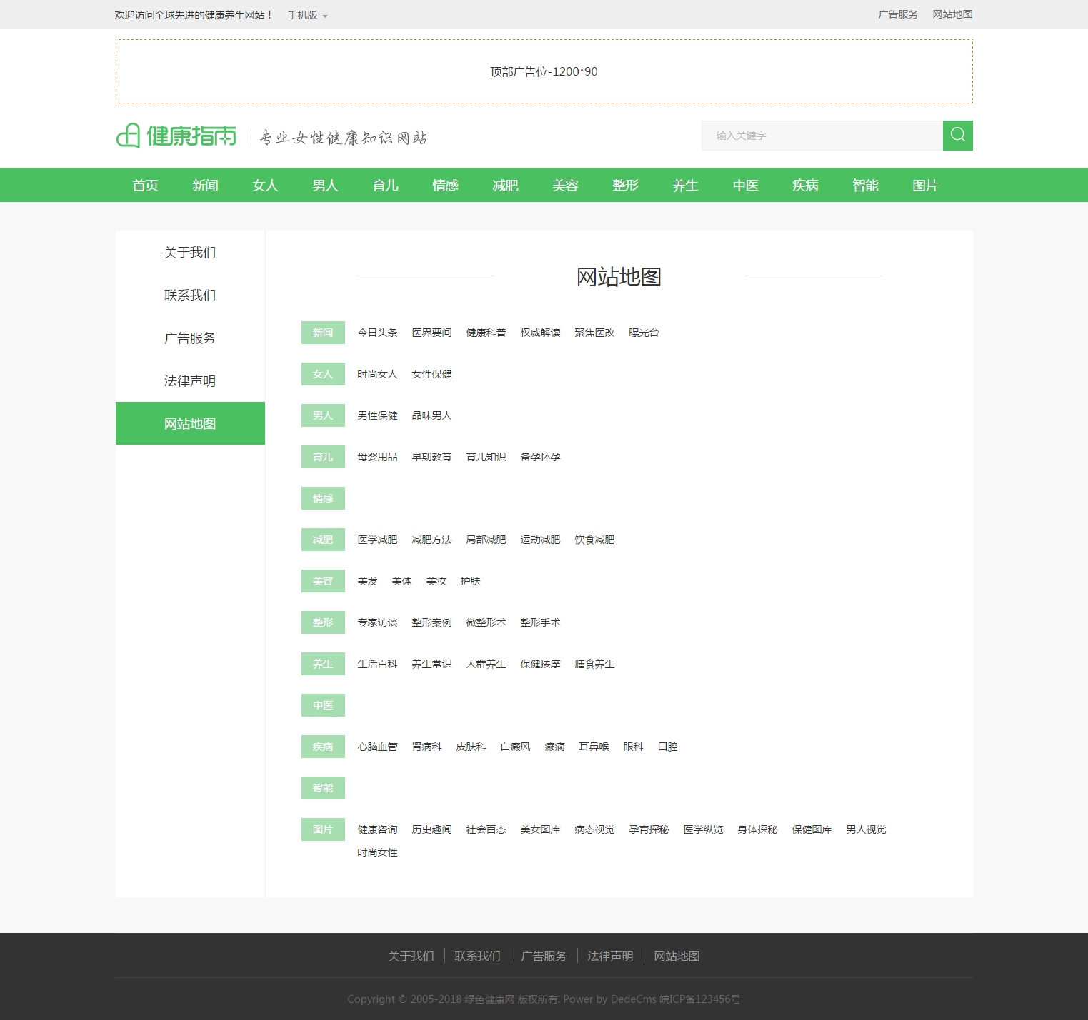
Task: Expand the 手机版 dropdown arrow
Action: point(325,16)
